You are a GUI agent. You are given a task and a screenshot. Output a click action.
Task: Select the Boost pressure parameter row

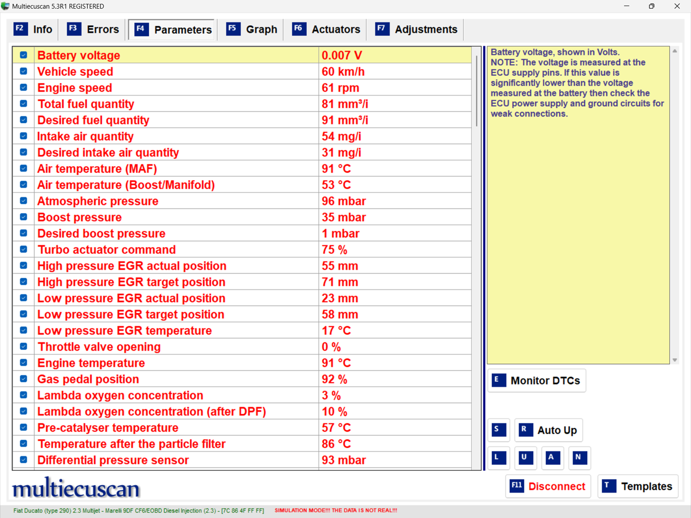pos(242,217)
